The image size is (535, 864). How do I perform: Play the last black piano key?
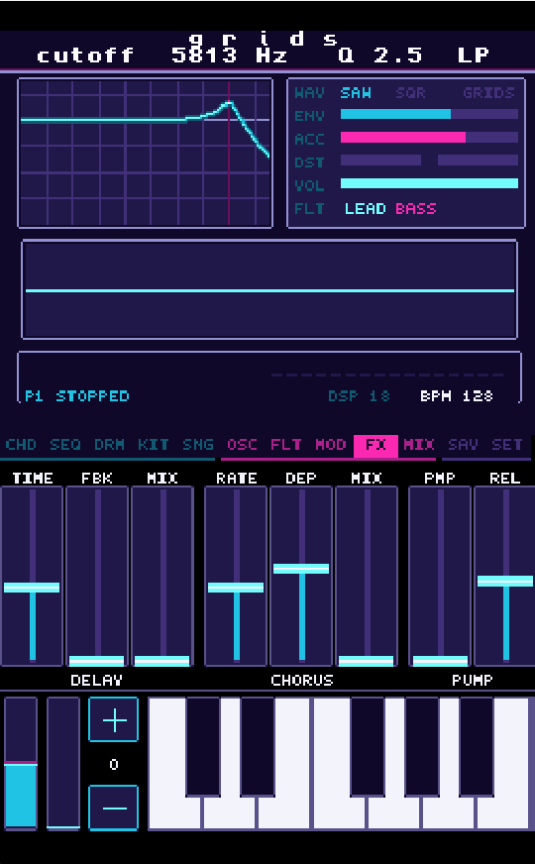pos(476,747)
